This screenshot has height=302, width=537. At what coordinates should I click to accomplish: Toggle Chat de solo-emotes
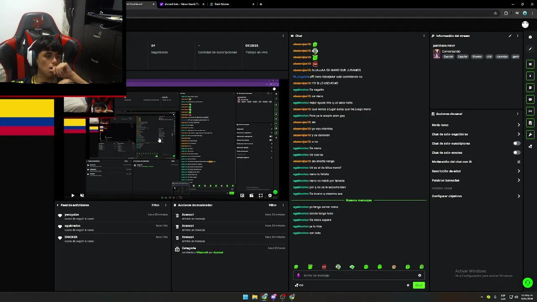(x=517, y=153)
